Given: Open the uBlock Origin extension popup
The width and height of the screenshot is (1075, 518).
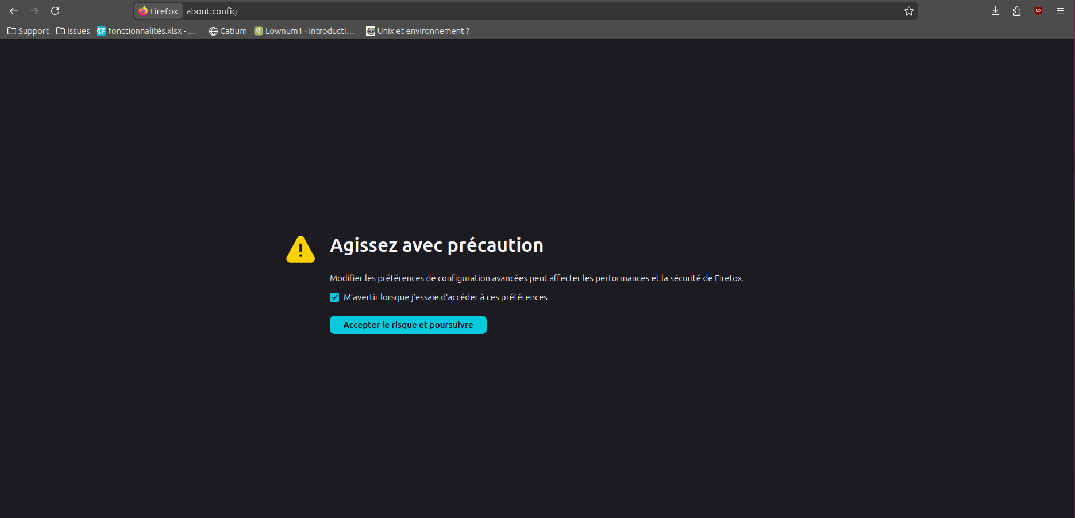Looking at the screenshot, I should (x=1038, y=11).
